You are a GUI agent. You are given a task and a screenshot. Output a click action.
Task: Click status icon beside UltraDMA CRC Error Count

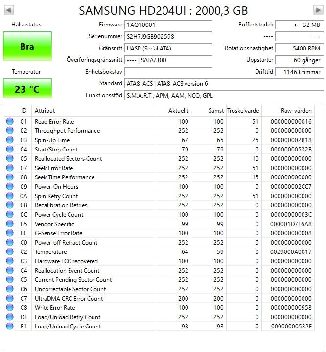pyautogui.click(x=10, y=299)
